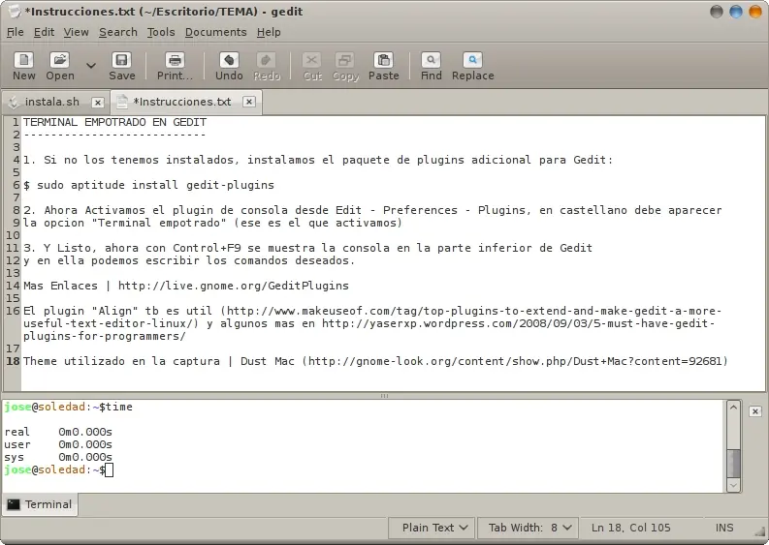The height and width of the screenshot is (545, 769).
Task: Select the Terminal bottom panel tab
Action: pyautogui.click(x=40, y=504)
